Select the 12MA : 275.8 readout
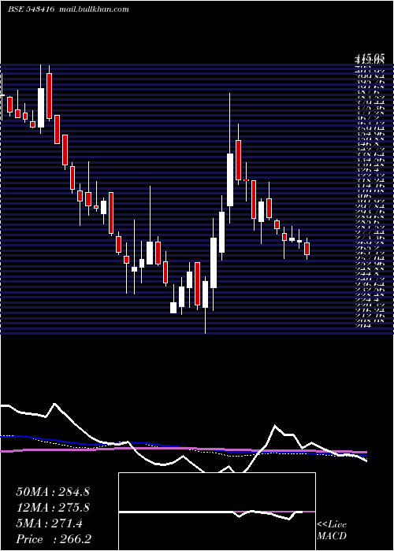The width and height of the screenshot is (394, 551). (x=53, y=508)
